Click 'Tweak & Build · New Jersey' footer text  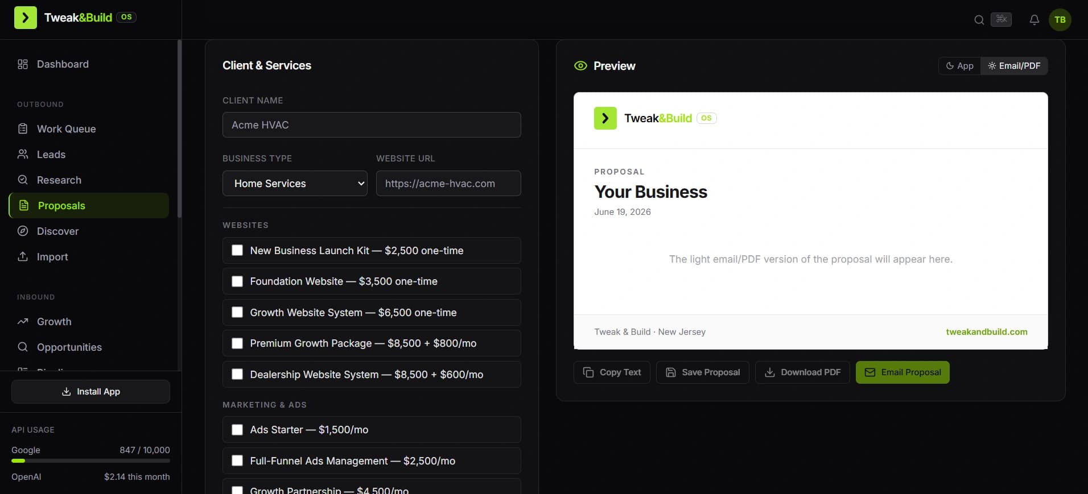(x=650, y=332)
